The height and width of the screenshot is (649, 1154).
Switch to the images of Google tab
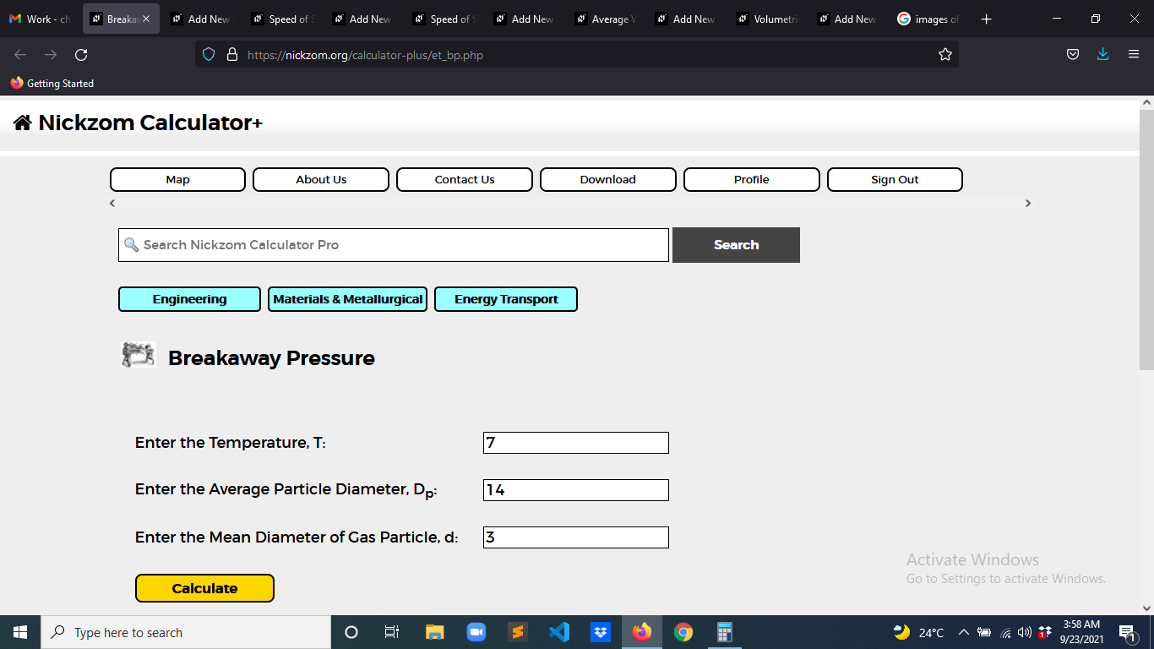[x=928, y=19]
